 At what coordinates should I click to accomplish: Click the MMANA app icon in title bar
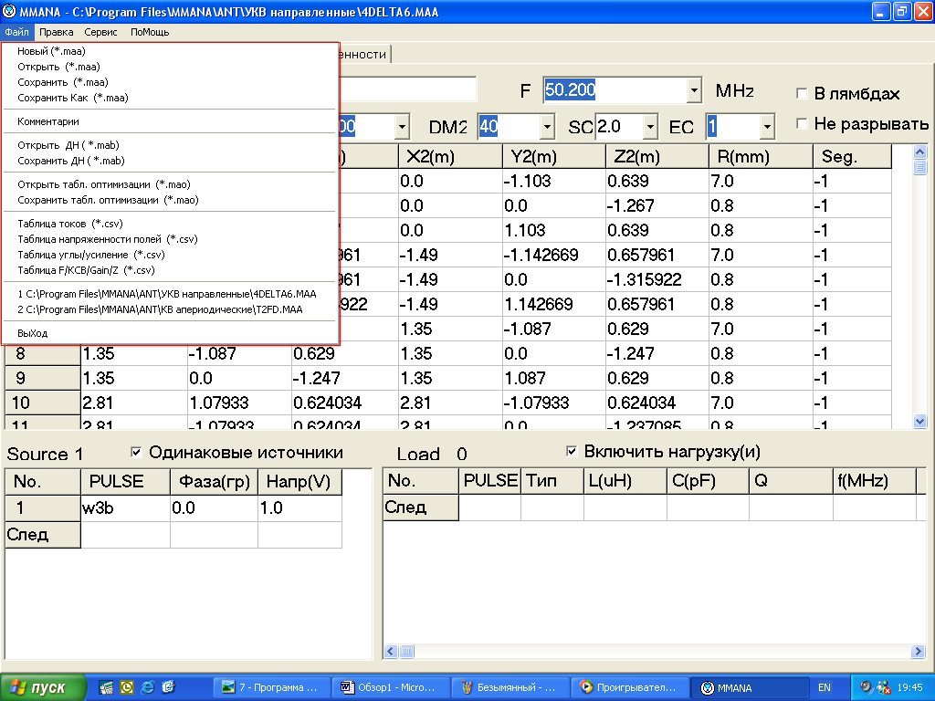click(x=8, y=11)
